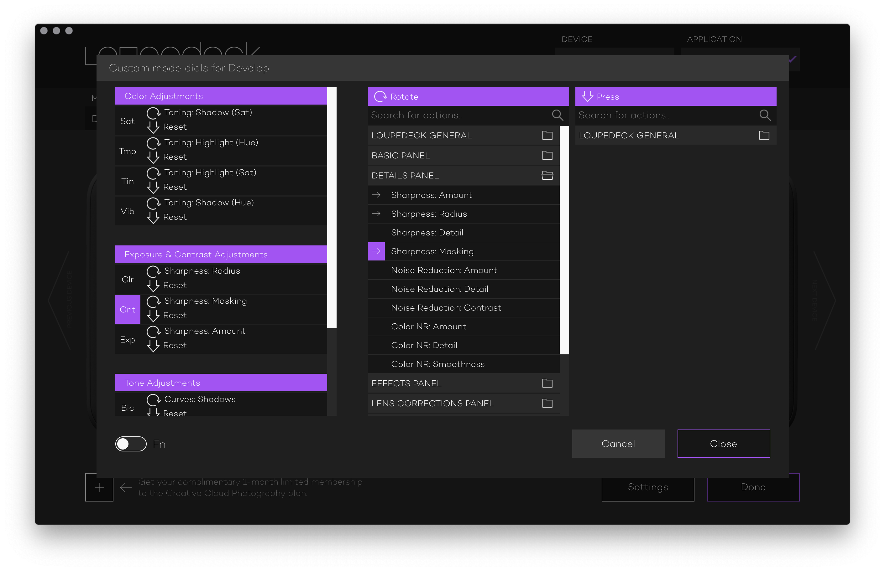The width and height of the screenshot is (885, 571).
Task: Toggle the Fn switch
Action: click(x=131, y=444)
